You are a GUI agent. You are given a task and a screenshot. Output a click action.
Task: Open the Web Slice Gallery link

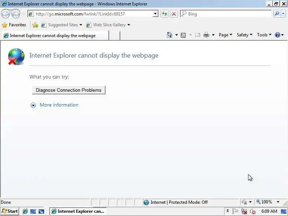[108, 25]
